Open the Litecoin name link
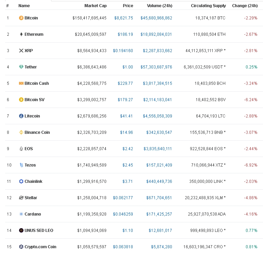The height and width of the screenshot is (253, 263). coord(32,116)
